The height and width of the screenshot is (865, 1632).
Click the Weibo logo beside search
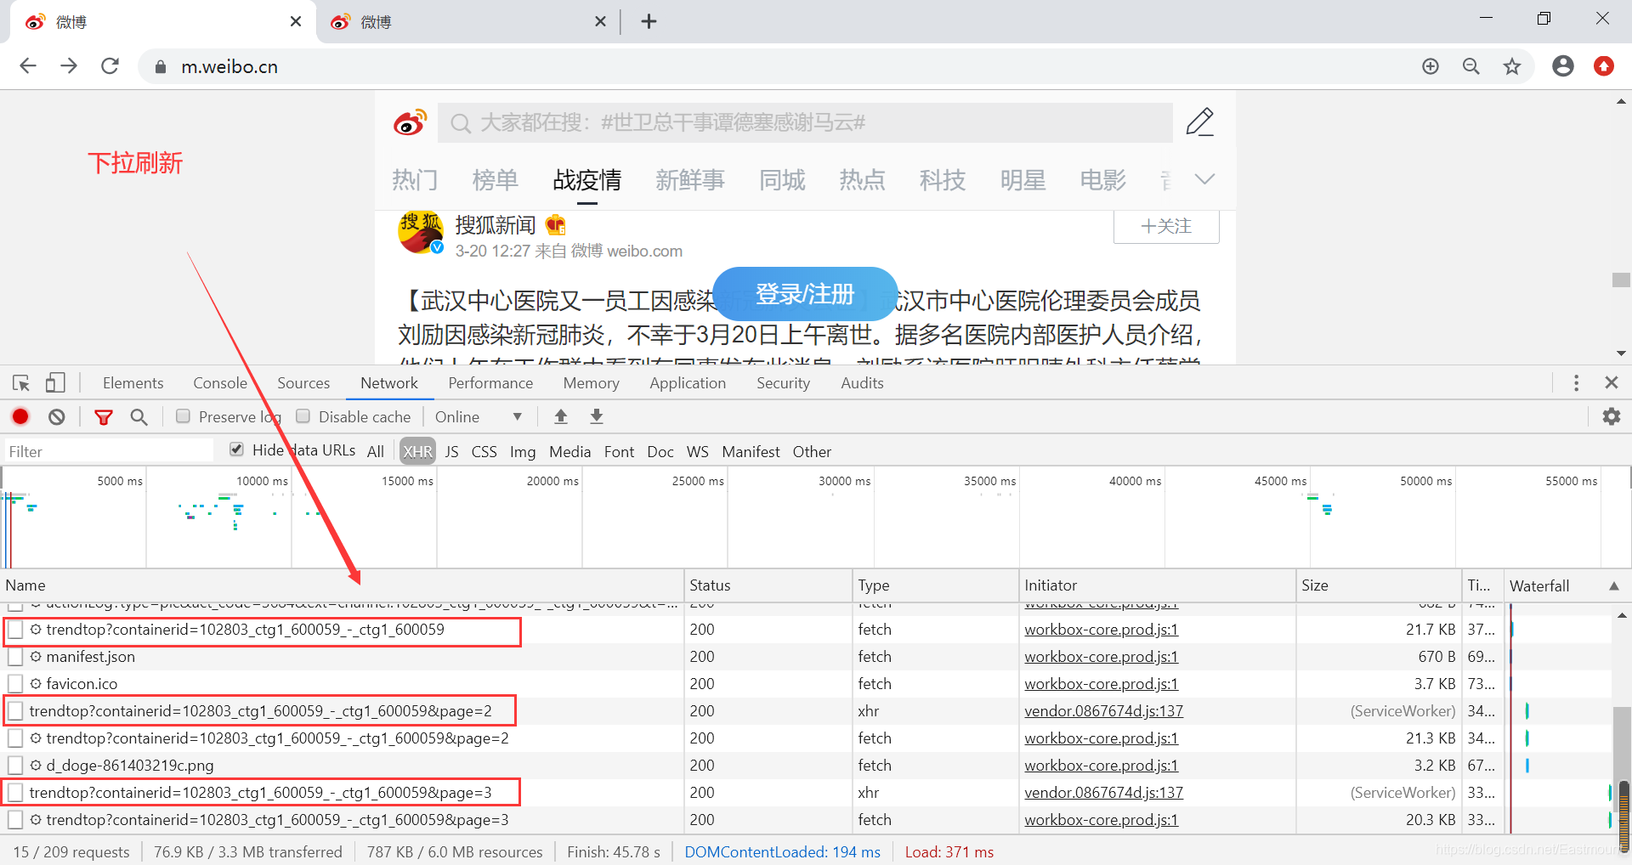(x=410, y=123)
